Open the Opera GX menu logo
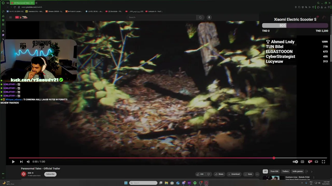The height and width of the screenshot is (186, 332). click(x=3, y=3)
